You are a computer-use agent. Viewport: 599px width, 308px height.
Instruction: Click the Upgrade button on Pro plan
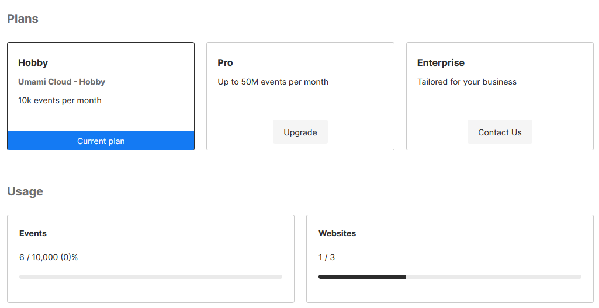[300, 132]
